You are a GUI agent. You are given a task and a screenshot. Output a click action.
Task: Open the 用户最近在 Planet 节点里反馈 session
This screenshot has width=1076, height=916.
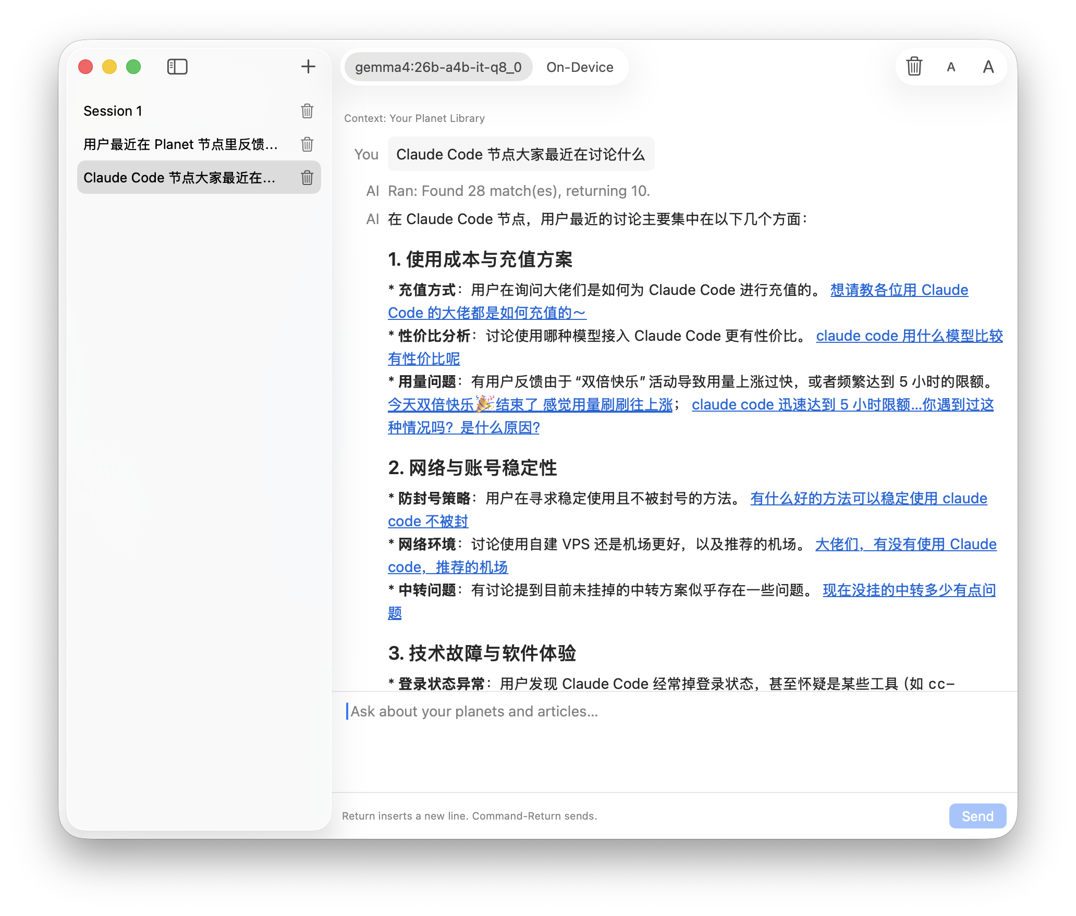pos(180,144)
